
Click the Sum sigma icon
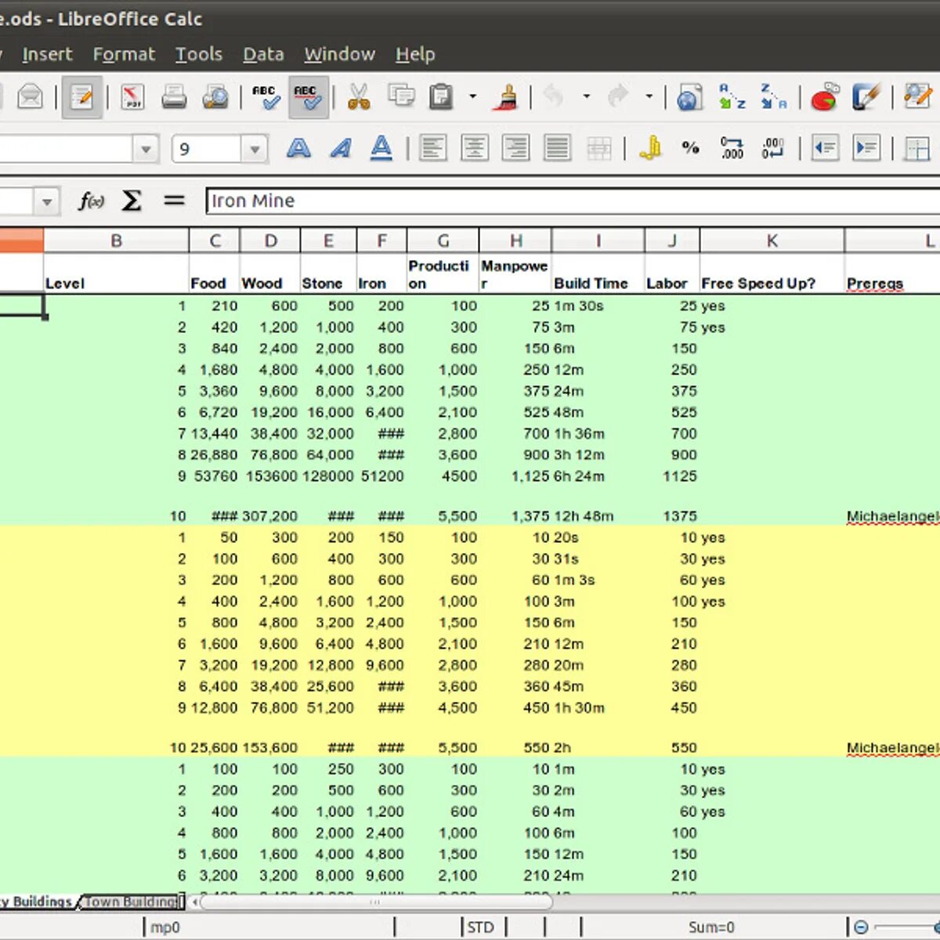(132, 201)
